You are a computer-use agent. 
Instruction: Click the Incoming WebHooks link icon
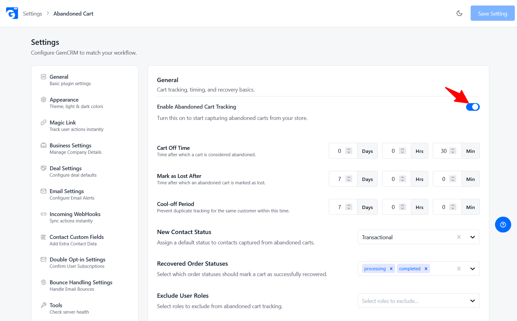(x=44, y=214)
